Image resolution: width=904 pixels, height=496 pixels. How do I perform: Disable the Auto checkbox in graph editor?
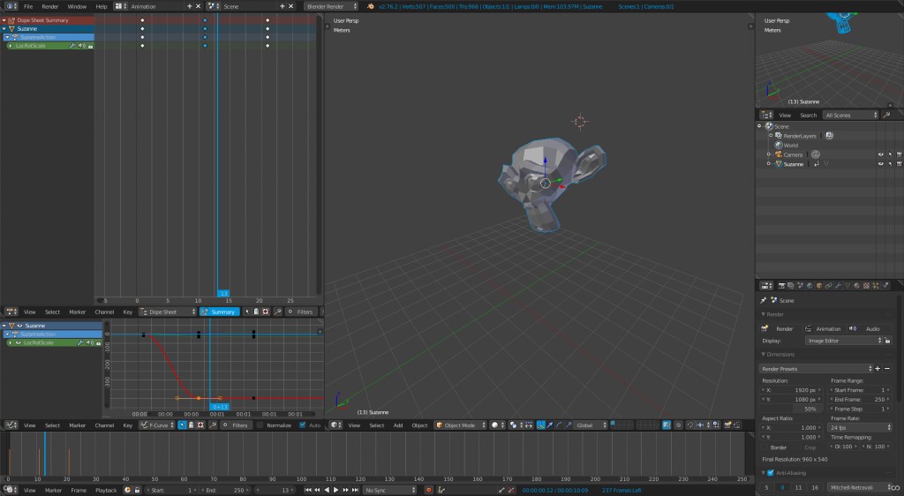[302, 425]
